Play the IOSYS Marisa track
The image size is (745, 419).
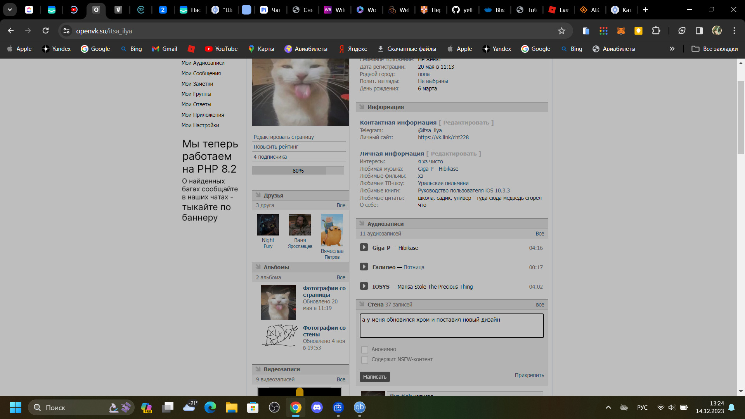364,286
